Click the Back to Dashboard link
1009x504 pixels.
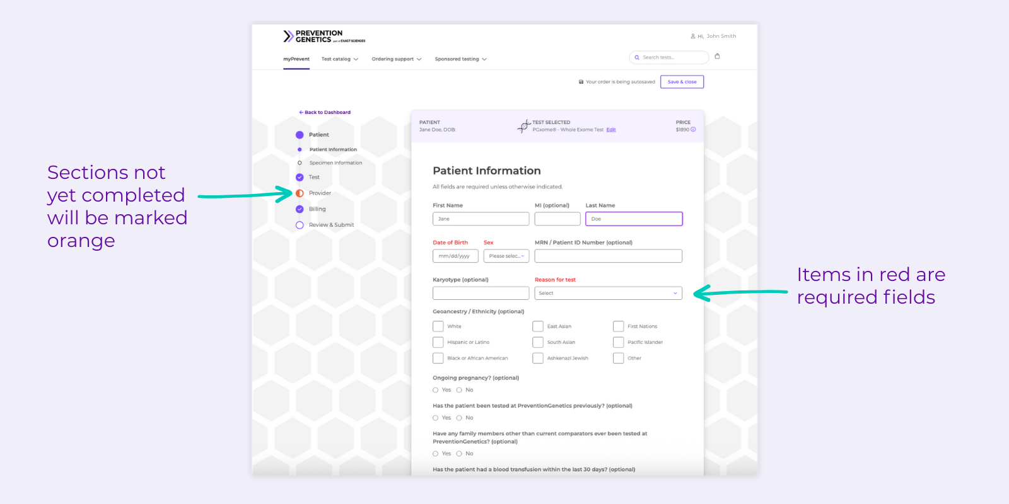(325, 113)
